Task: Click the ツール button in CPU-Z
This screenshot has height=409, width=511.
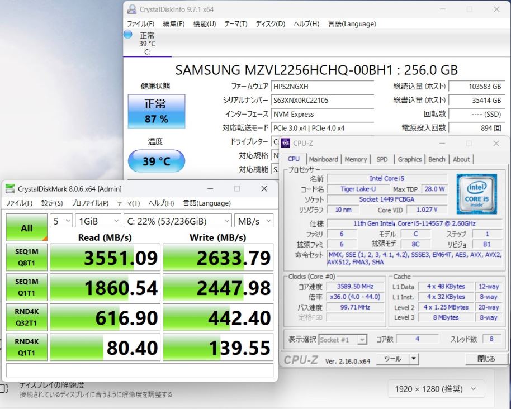Action: tap(392, 359)
